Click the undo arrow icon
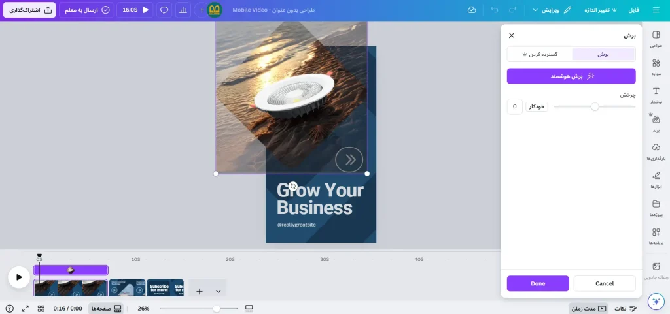The image size is (670, 314). pos(495,10)
